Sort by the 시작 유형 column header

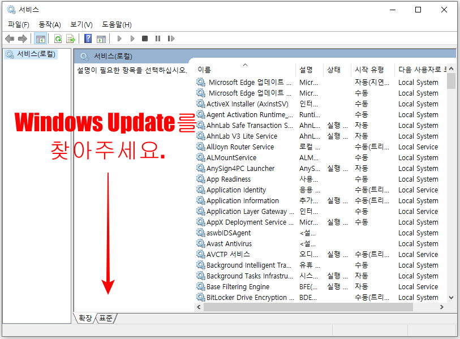pyautogui.click(x=372, y=70)
